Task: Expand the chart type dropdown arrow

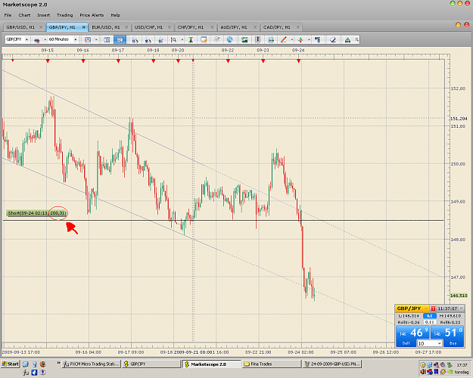Action: pyautogui.click(x=96, y=39)
